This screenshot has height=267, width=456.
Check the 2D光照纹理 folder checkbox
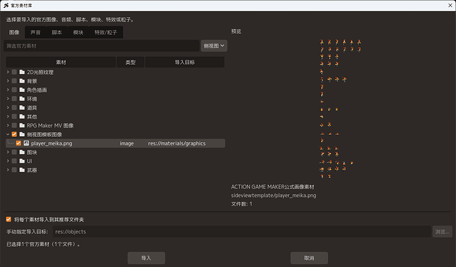[x=14, y=72]
